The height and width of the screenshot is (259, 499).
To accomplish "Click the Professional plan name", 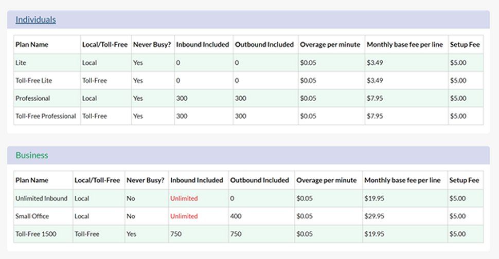I will point(33,98).
